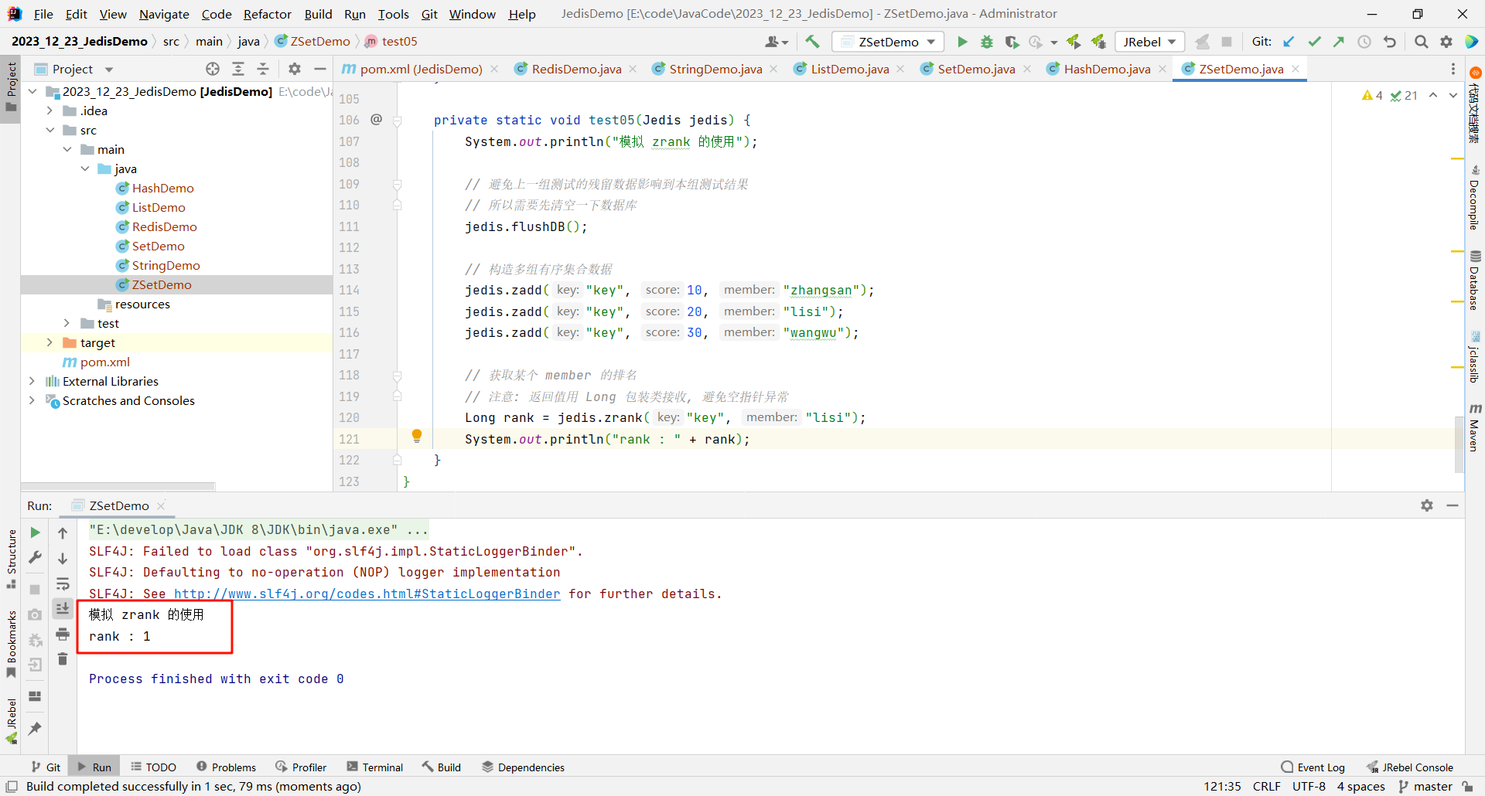Click the editor vertical scrollbar

pos(1459,444)
